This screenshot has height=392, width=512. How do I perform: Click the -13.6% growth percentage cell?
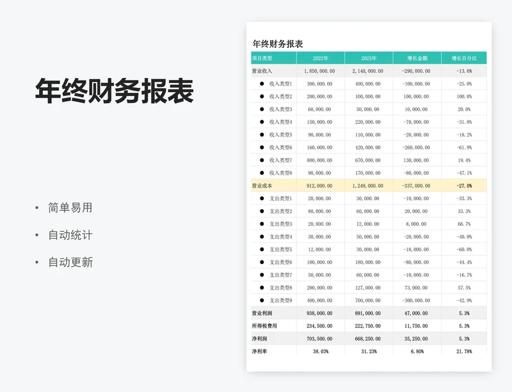tap(464, 71)
